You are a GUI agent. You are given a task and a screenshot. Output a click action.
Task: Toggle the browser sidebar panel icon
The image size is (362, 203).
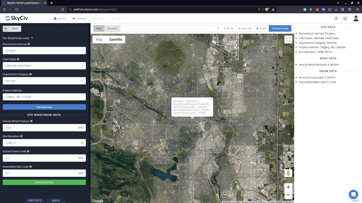click(x=342, y=9)
